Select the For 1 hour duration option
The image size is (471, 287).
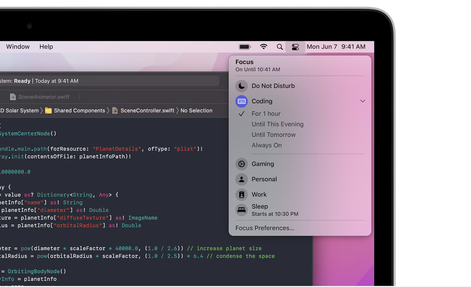pos(266,114)
